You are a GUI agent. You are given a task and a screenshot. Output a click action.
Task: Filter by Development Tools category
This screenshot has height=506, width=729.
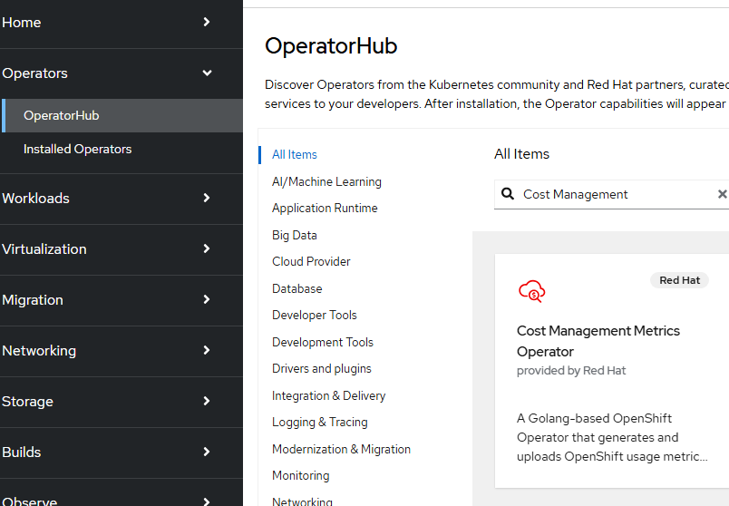323,342
